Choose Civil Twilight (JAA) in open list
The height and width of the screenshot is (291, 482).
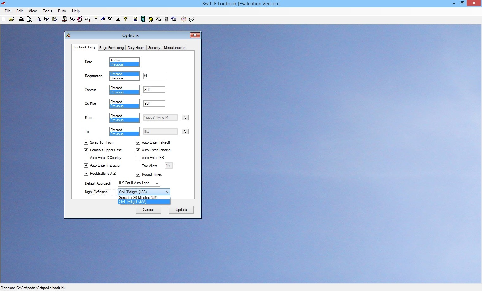[144, 202]
